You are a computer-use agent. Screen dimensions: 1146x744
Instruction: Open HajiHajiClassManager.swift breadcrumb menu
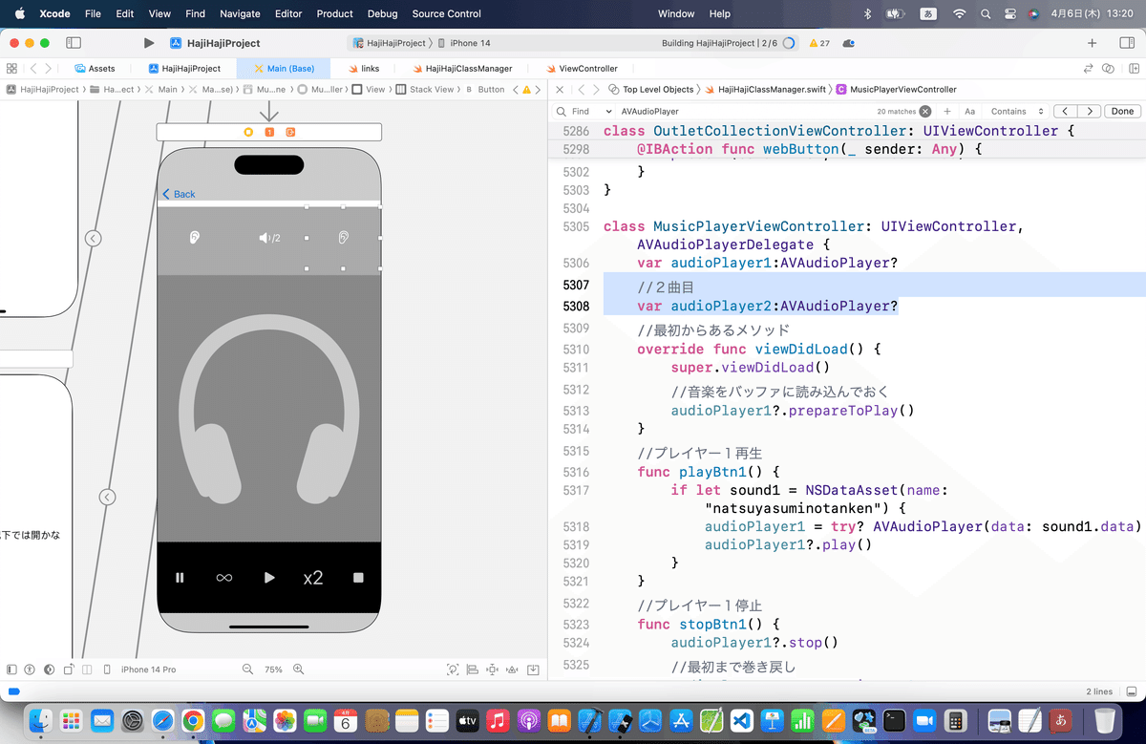point(765,90)
